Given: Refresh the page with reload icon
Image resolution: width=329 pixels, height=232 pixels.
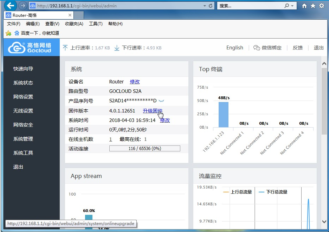Looking at the screenshot, I should click(x=211, y=6).
